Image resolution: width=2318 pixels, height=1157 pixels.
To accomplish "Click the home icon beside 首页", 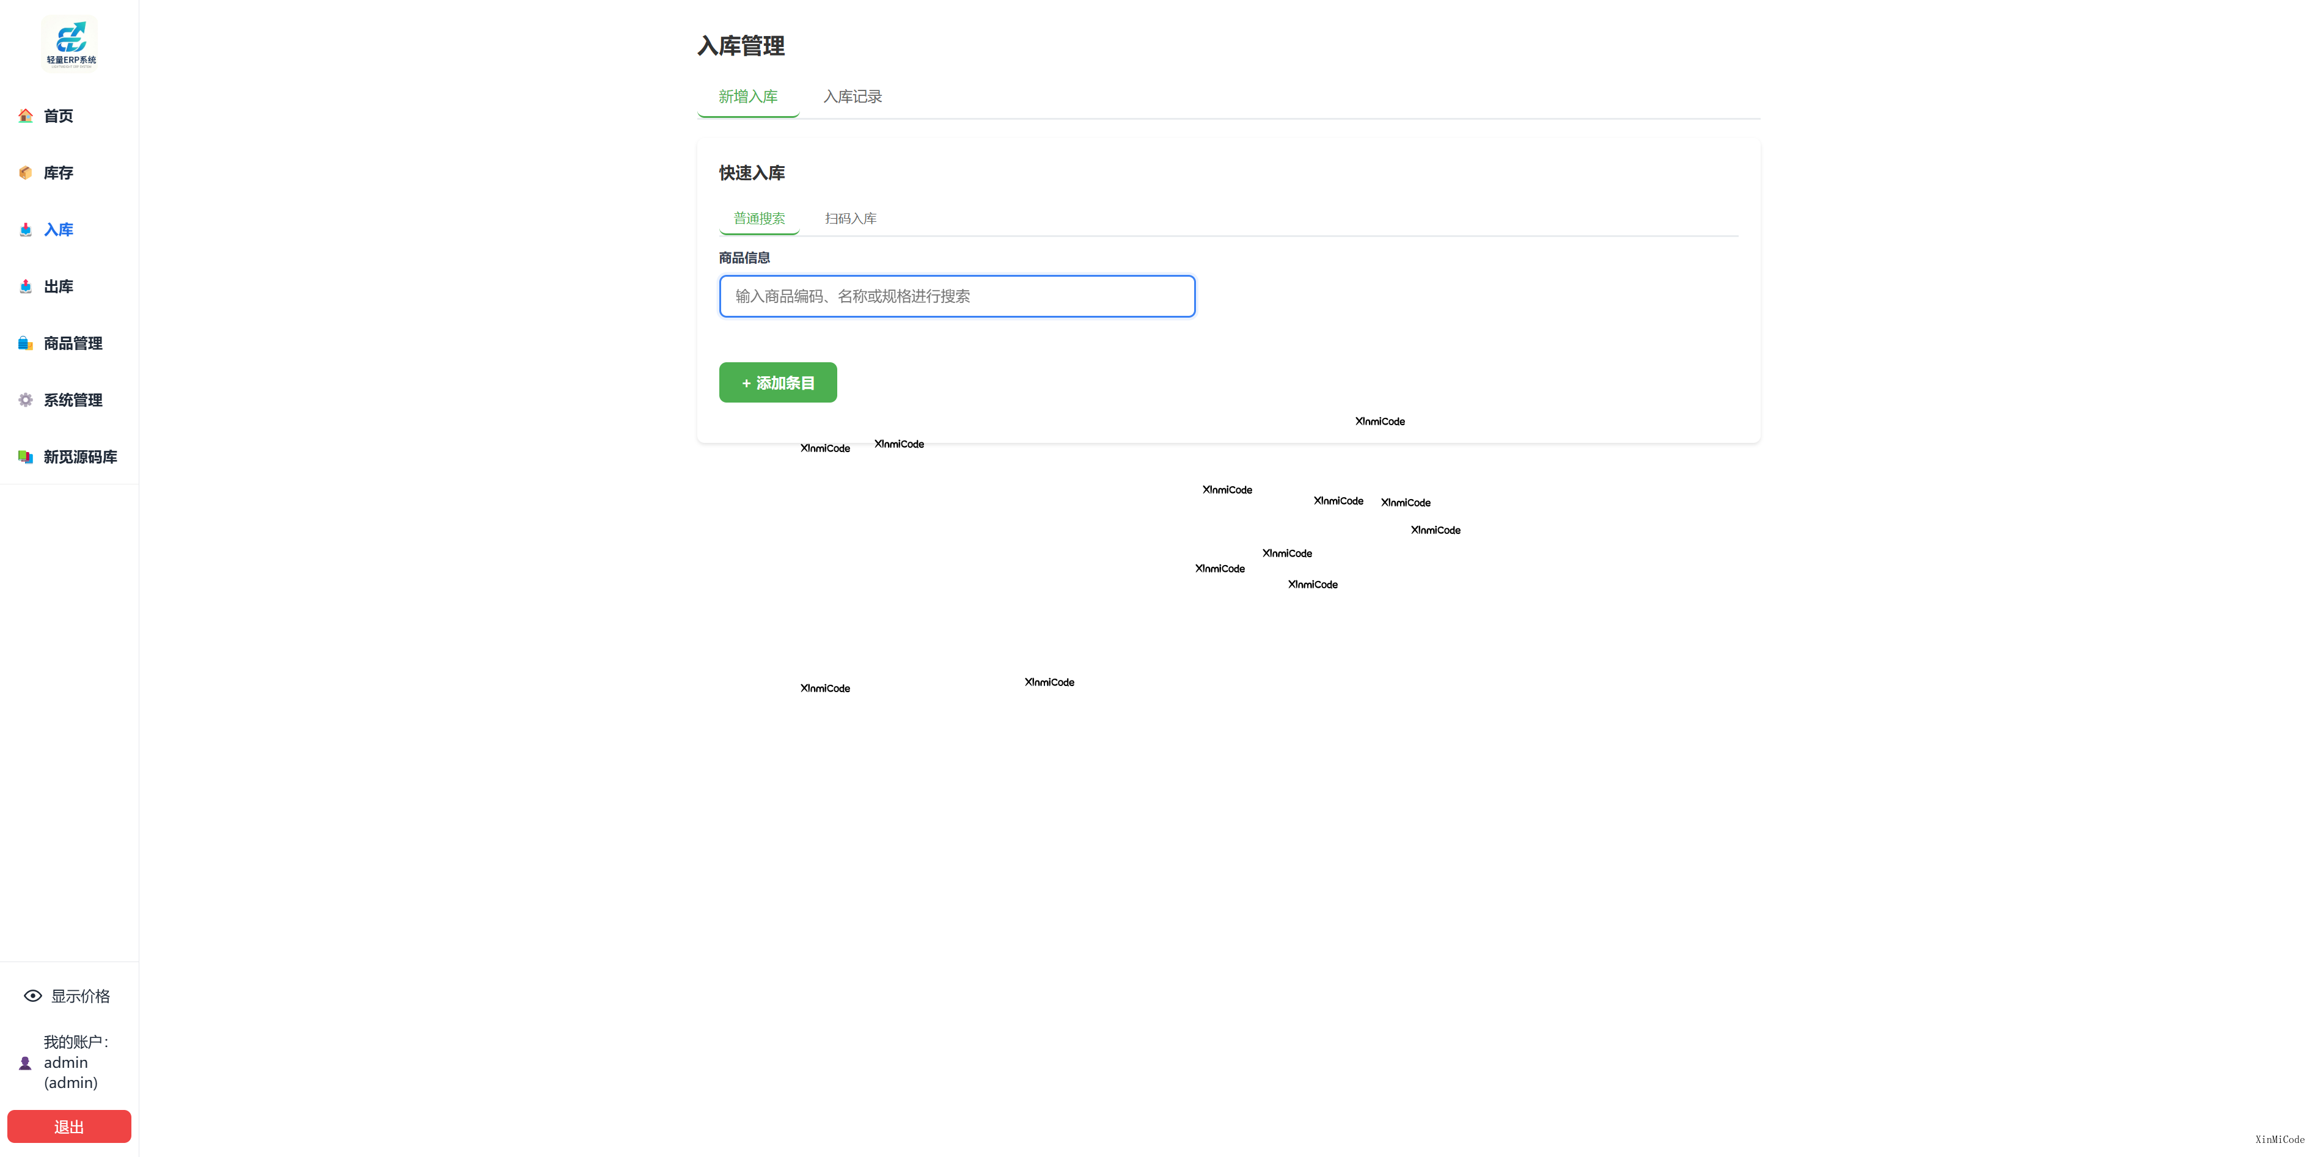I will [25, 116].
